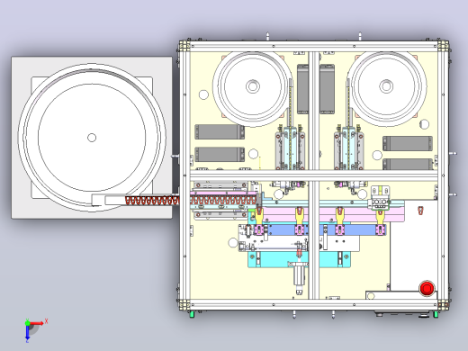Select the gray square base under the bowl feeder
The height and width of the screenshot is (351, 468).
point(92,138)
